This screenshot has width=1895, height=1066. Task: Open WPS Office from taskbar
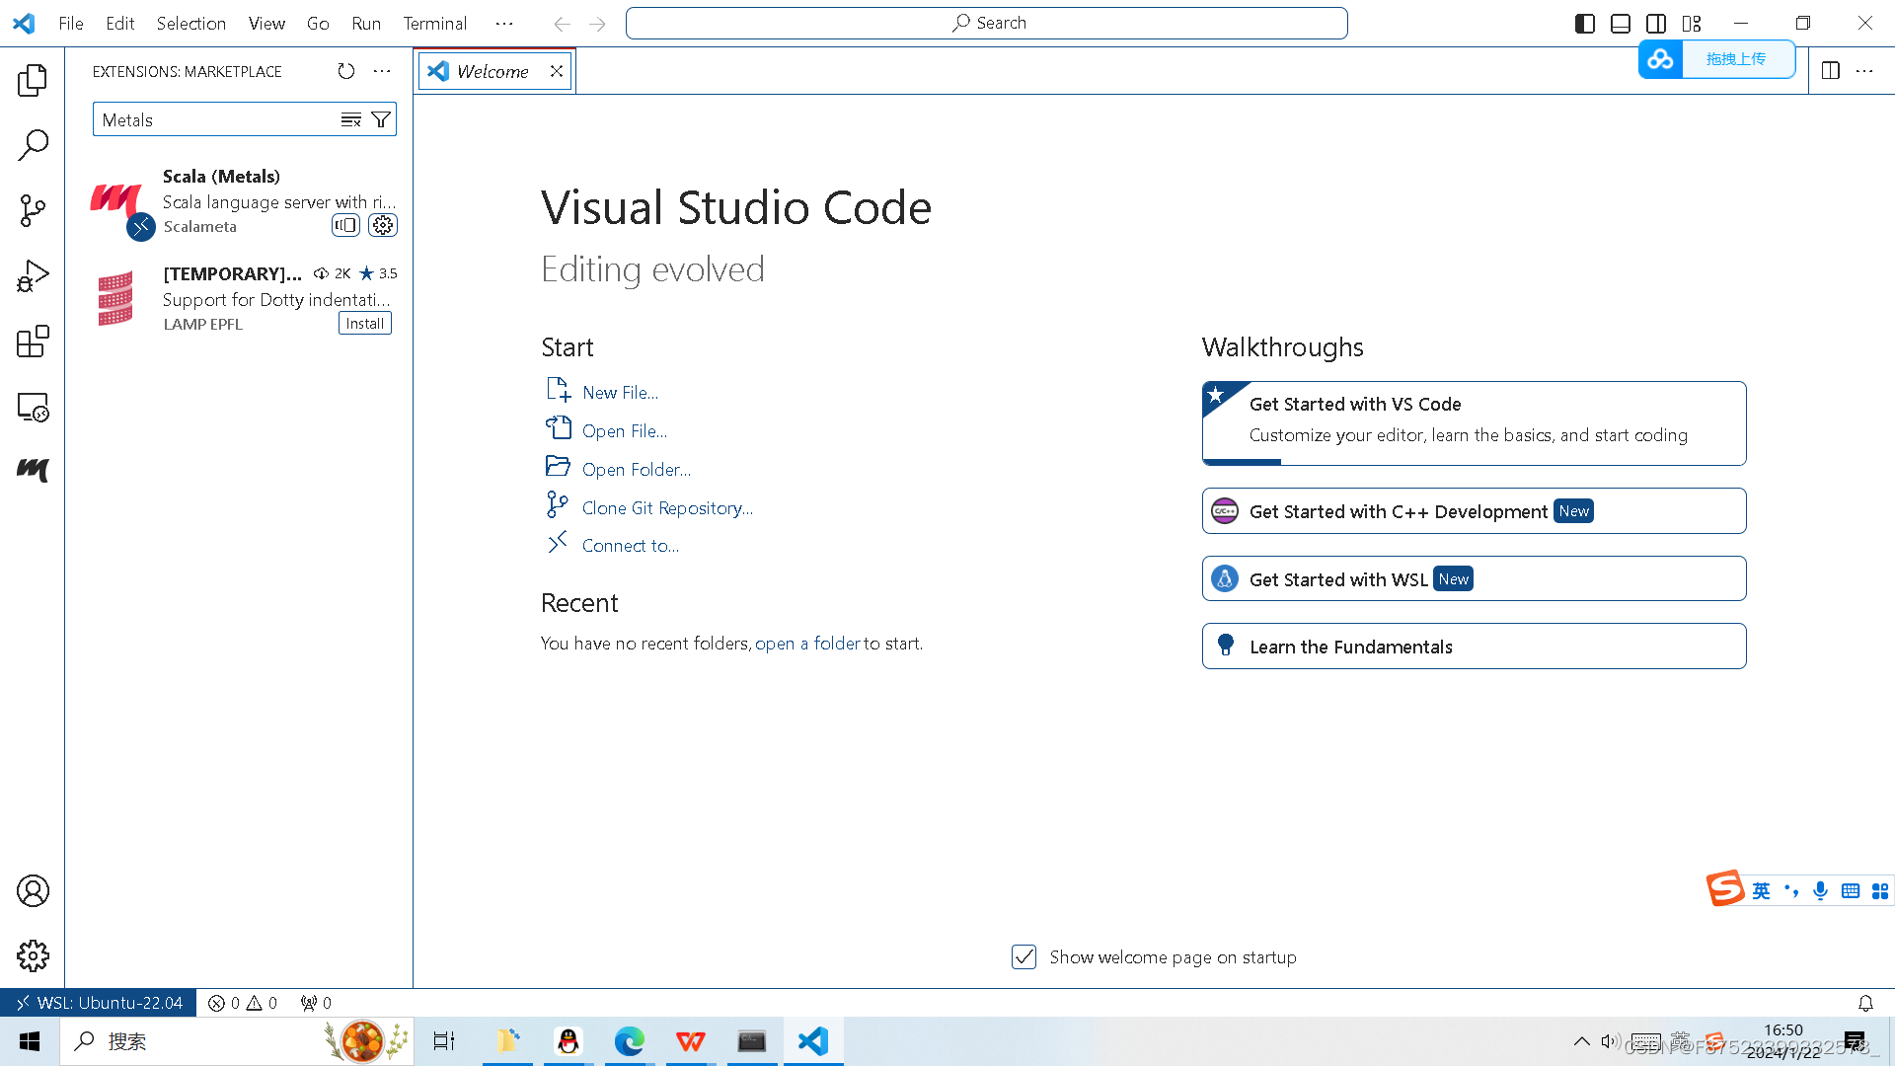pos(690,1041)
